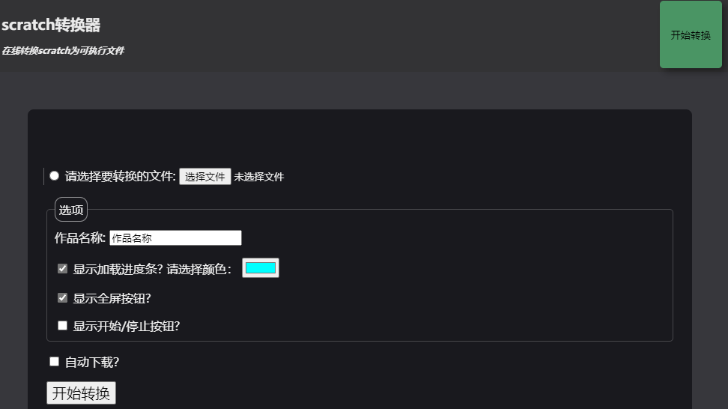Click the scratch转换器 page title
The image size is (728, 409).
tap(51, 25)
